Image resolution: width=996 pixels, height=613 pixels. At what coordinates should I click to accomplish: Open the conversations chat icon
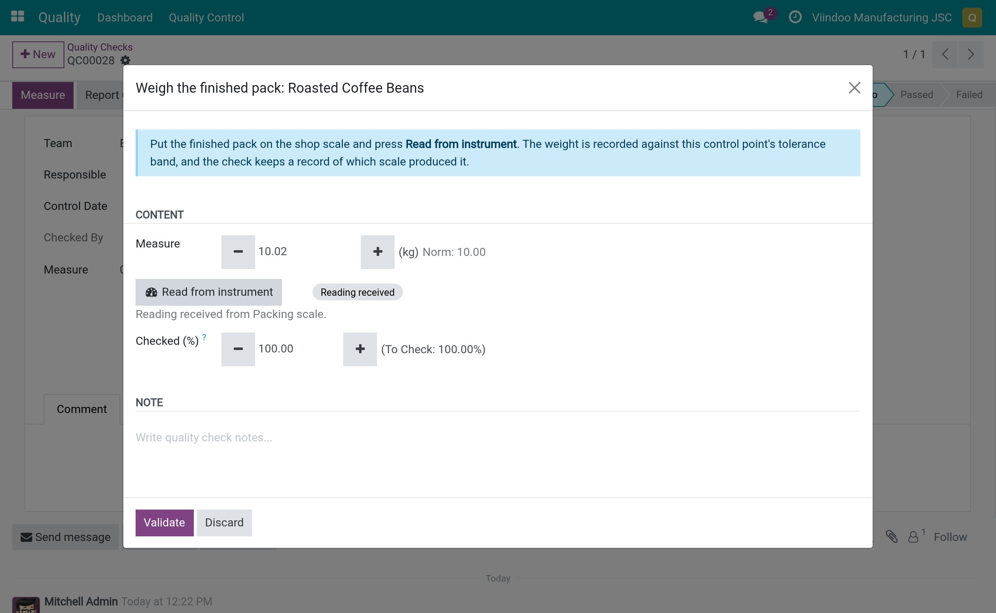[761, 17]
